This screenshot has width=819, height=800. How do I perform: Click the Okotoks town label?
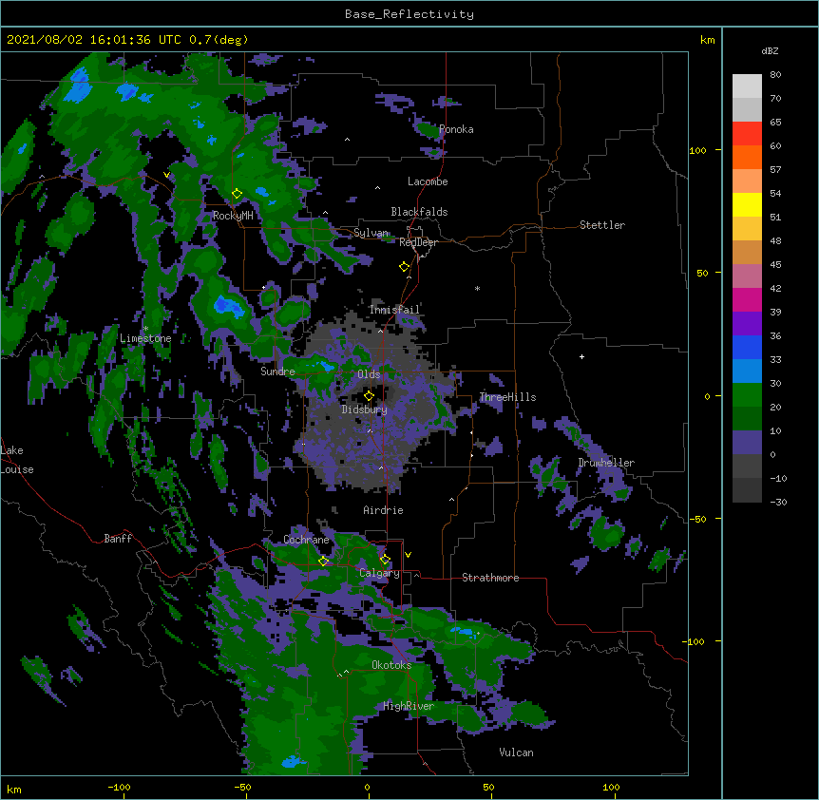391,665
